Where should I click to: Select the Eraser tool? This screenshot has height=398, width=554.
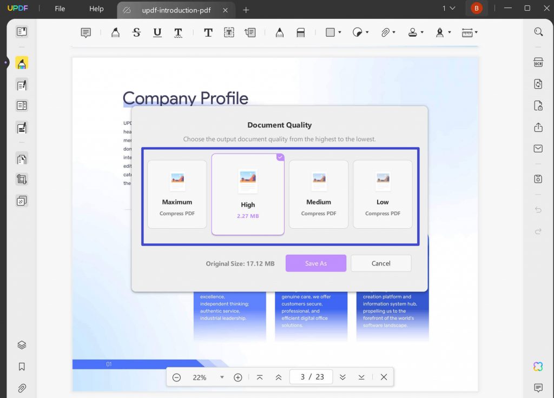pos(301,32)
